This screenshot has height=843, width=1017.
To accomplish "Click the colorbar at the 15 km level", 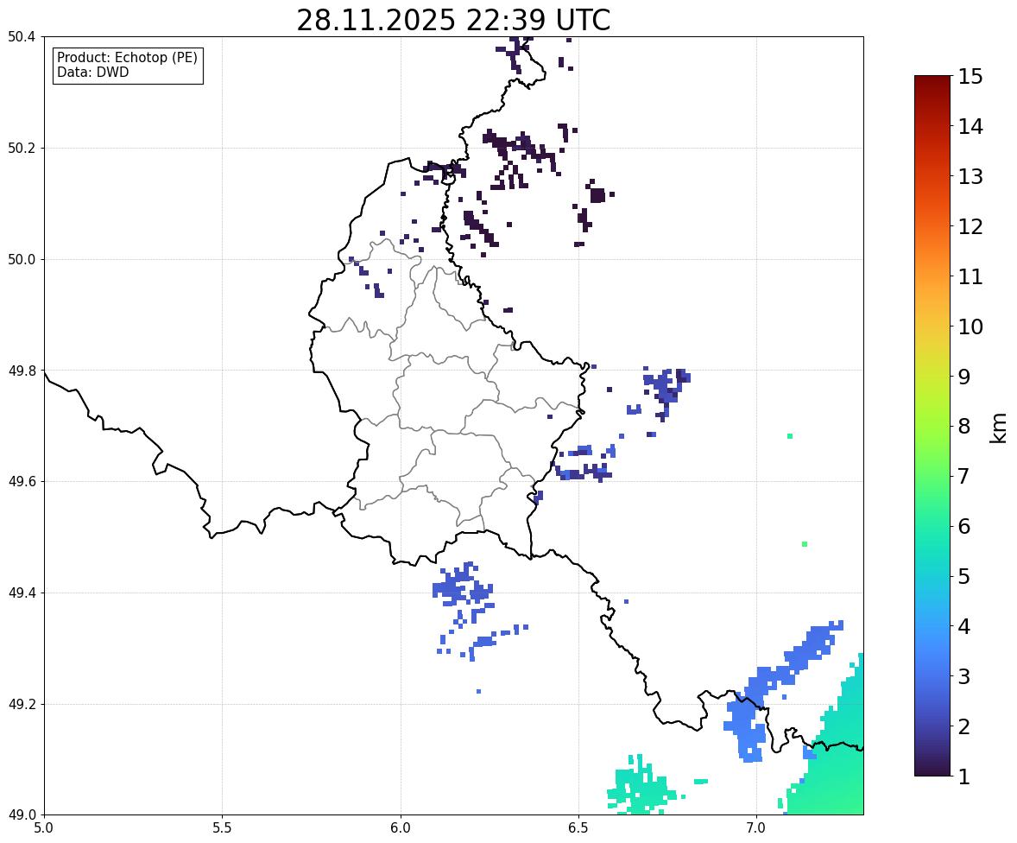I will pos(932,77).
